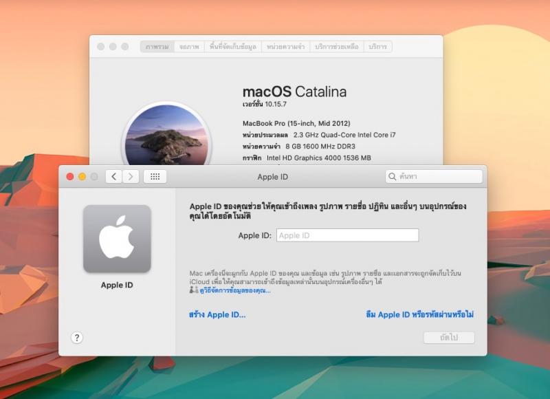
Task: Click the magnifier icon in the search field
Action: tap(392, 177)
